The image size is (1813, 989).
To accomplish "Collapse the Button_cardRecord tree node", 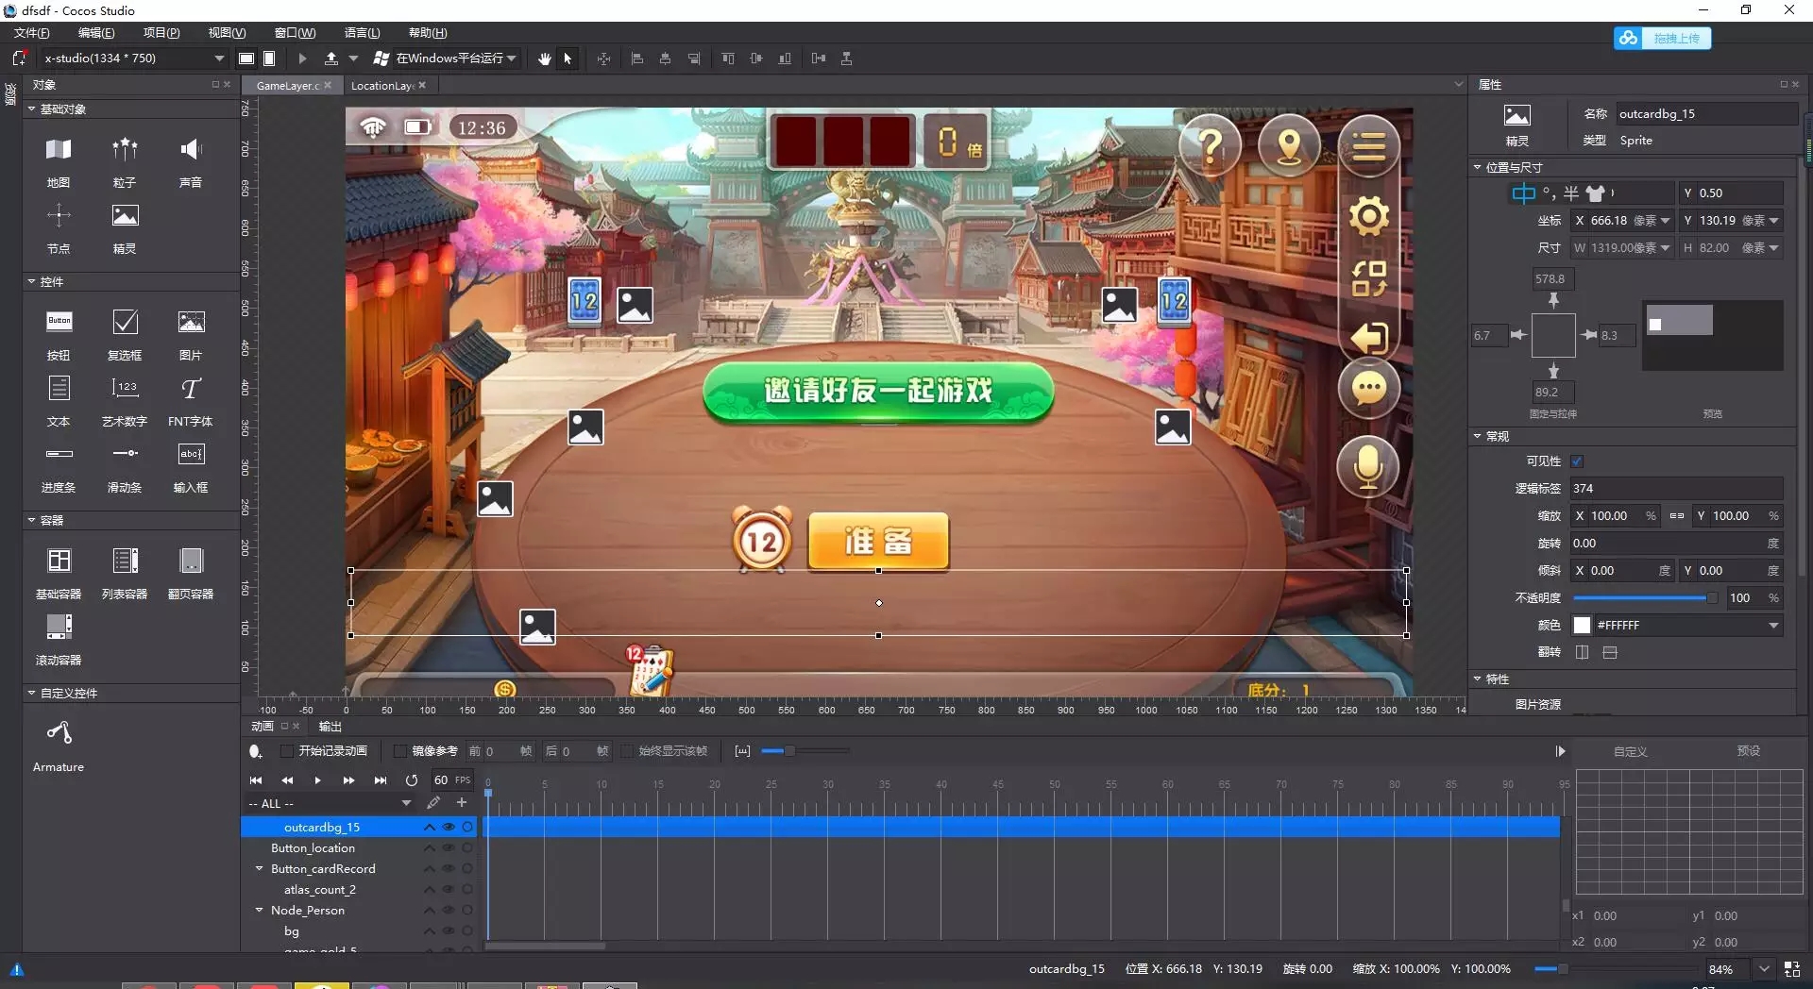I will click(260, 868).
